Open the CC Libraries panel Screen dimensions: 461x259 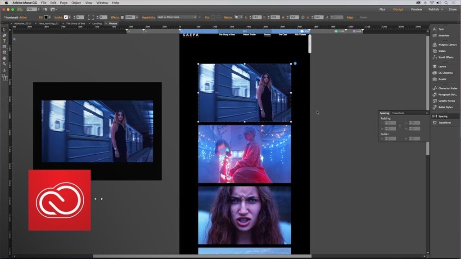[445, 73]
